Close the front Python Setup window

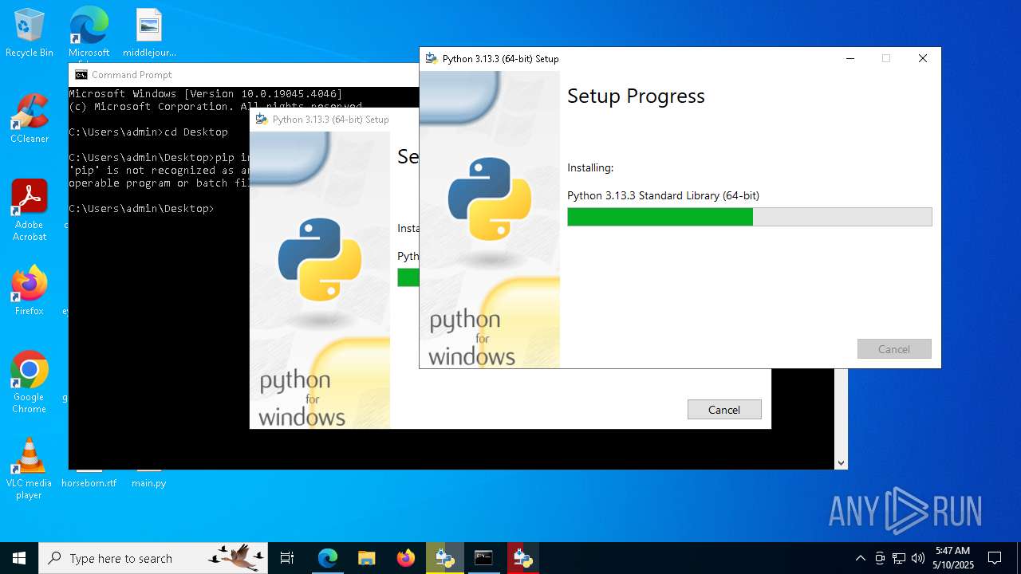pos(923,58)
